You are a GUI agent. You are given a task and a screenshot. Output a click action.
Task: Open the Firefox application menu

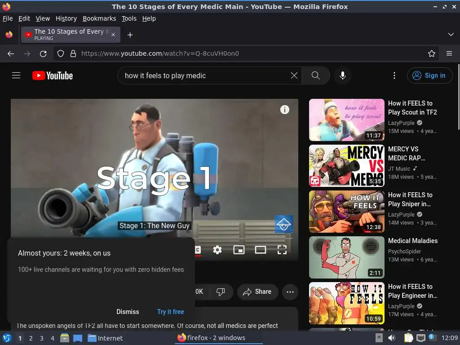pyautogui.click(x=449, y=53)
